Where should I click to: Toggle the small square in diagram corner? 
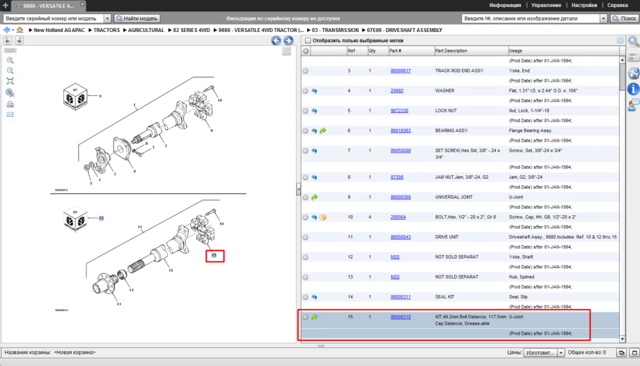click(x=287, y=51)
